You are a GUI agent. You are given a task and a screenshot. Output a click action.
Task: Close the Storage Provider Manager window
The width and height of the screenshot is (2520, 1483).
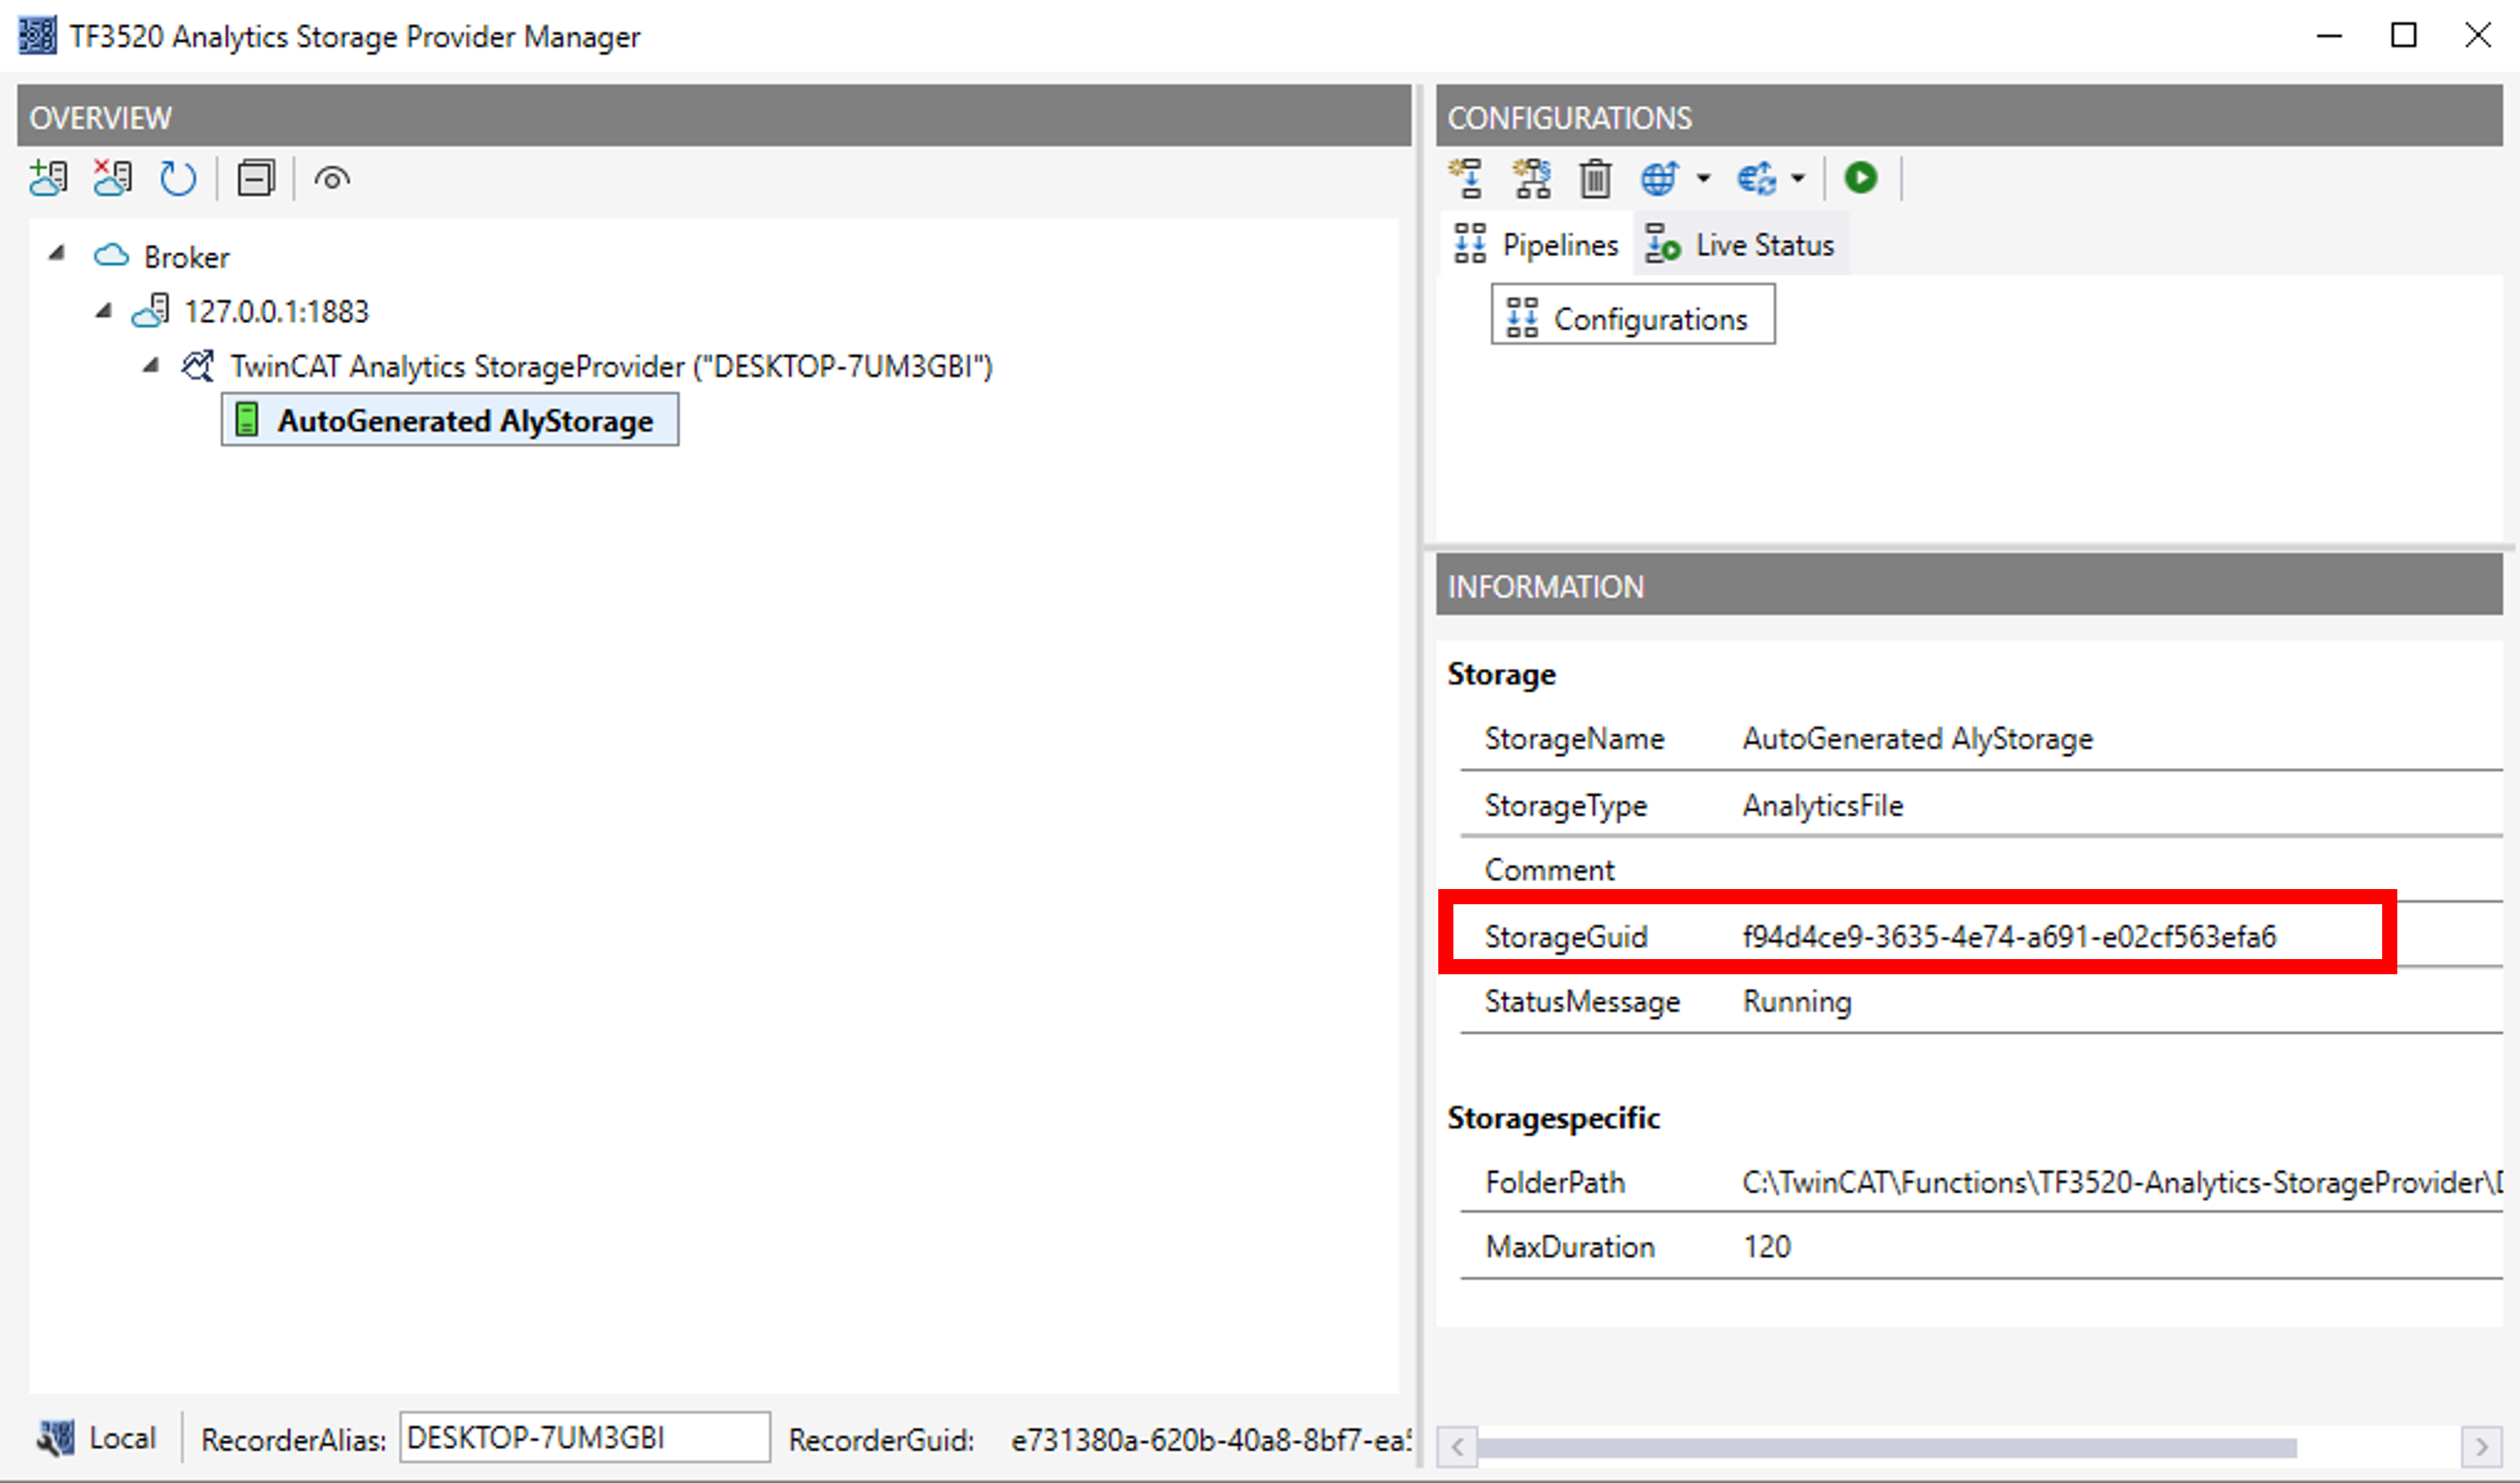click(x=2478, y=35)
